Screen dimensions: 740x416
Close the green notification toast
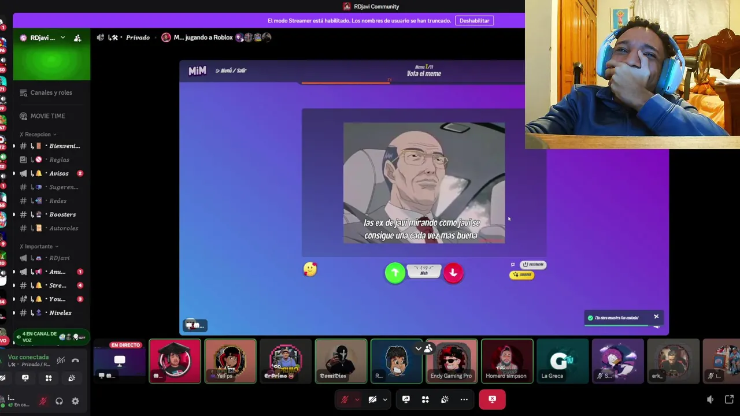[x=656, y=317]
